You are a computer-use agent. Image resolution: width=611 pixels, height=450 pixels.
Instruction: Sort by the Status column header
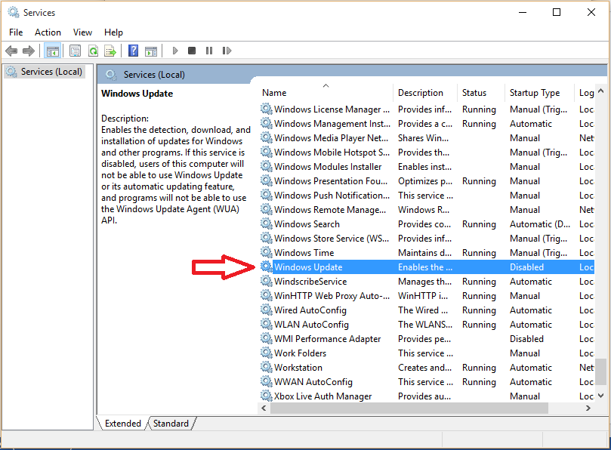point(481,93)
